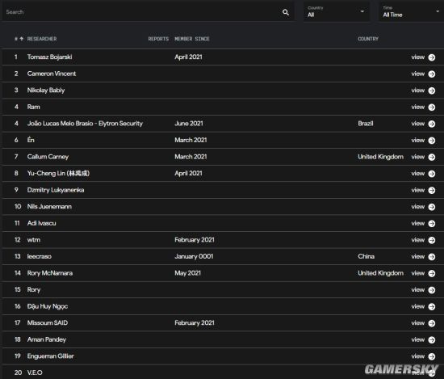Click the arrow icon in Enguerran Gillier's row
This screenshot has width=444, height=379.
[432, 356]
